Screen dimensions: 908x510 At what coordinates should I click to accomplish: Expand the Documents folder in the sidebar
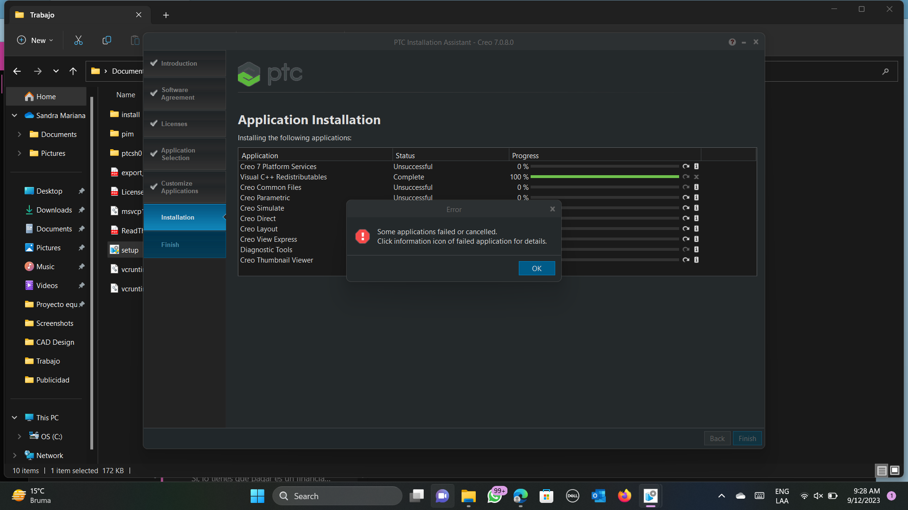[19, 134]
